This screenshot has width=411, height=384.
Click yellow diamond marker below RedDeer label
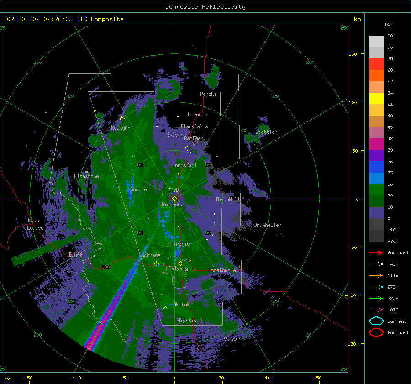[188, 148]
